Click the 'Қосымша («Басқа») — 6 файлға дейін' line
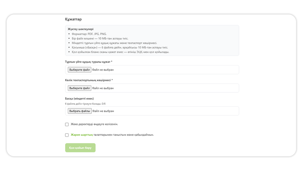303x170 pixels. pyautogui.click(x=120, y=47)
